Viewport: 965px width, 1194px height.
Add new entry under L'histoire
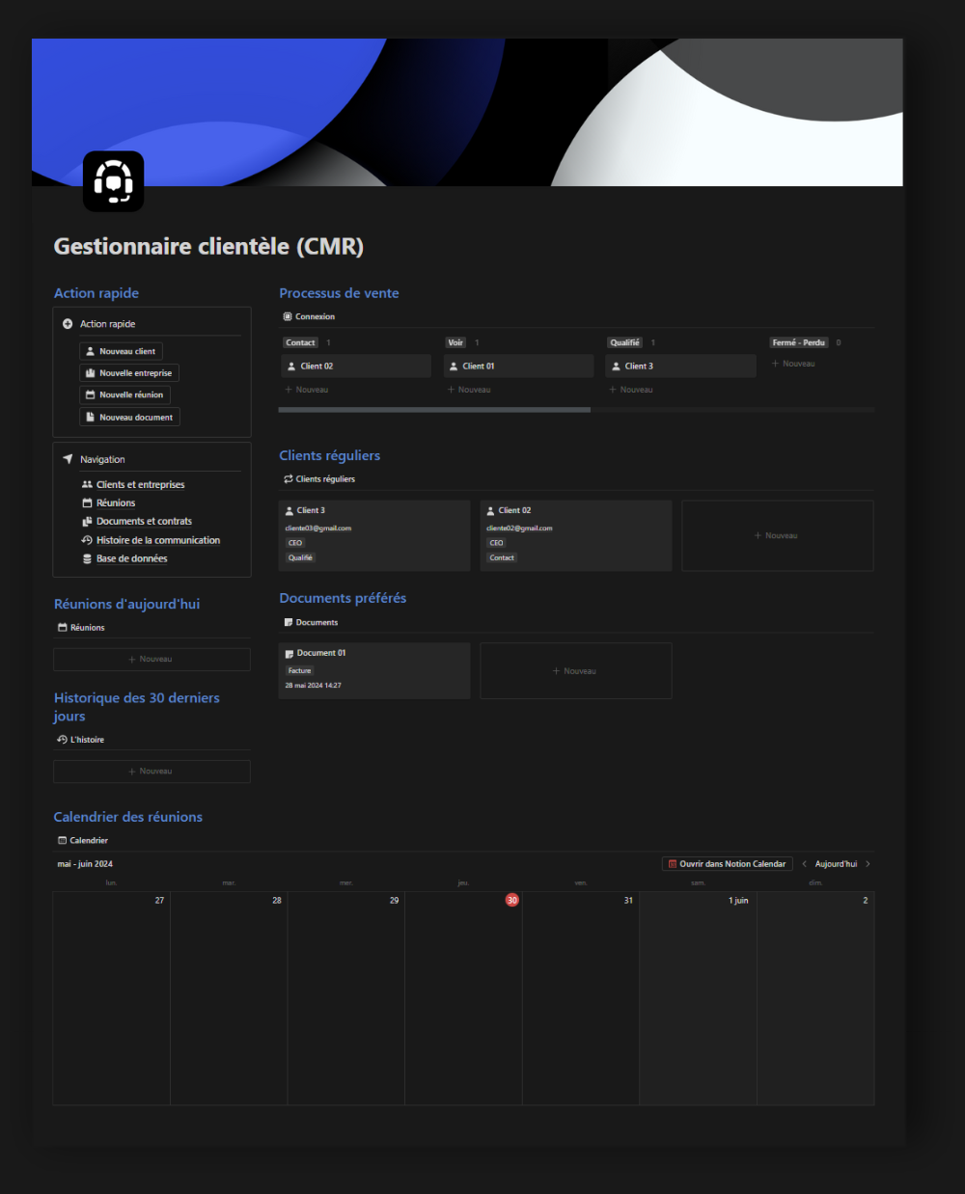[152, 772]
